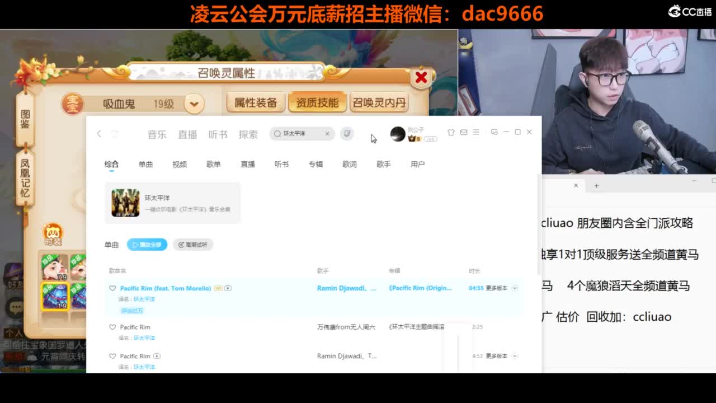The width and height of the screenshot is (716, 403).
Task: Close the tab in the right-side window
Action: (576, 185)
